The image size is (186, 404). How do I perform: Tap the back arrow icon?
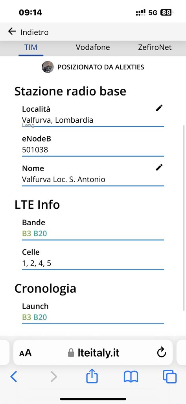click(12, 32)
